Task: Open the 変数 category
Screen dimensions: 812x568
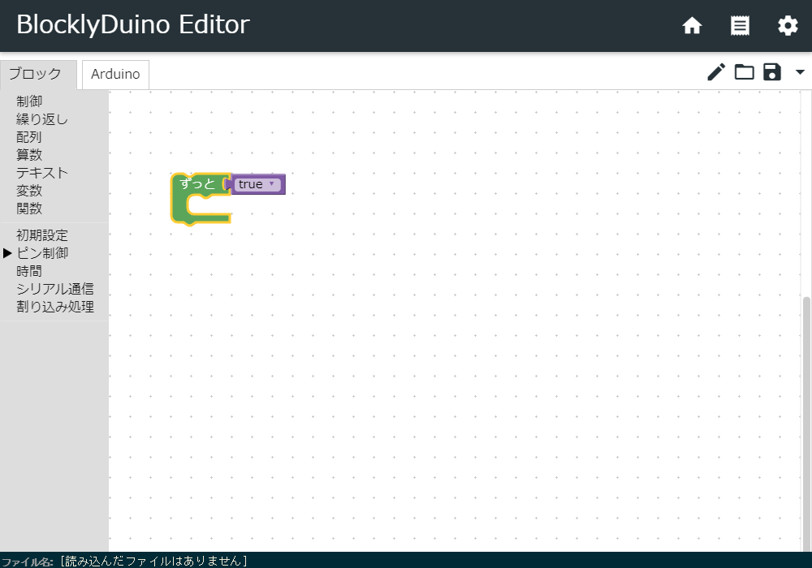Action: pyautogui.click(x=29, y=191)
